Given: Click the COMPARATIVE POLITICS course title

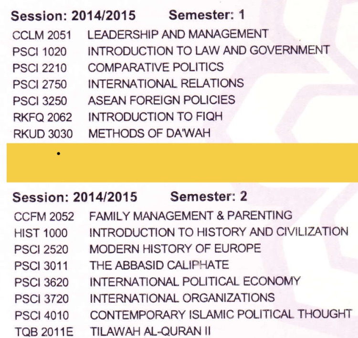Looking at the screenshot, I should (156, 67).
